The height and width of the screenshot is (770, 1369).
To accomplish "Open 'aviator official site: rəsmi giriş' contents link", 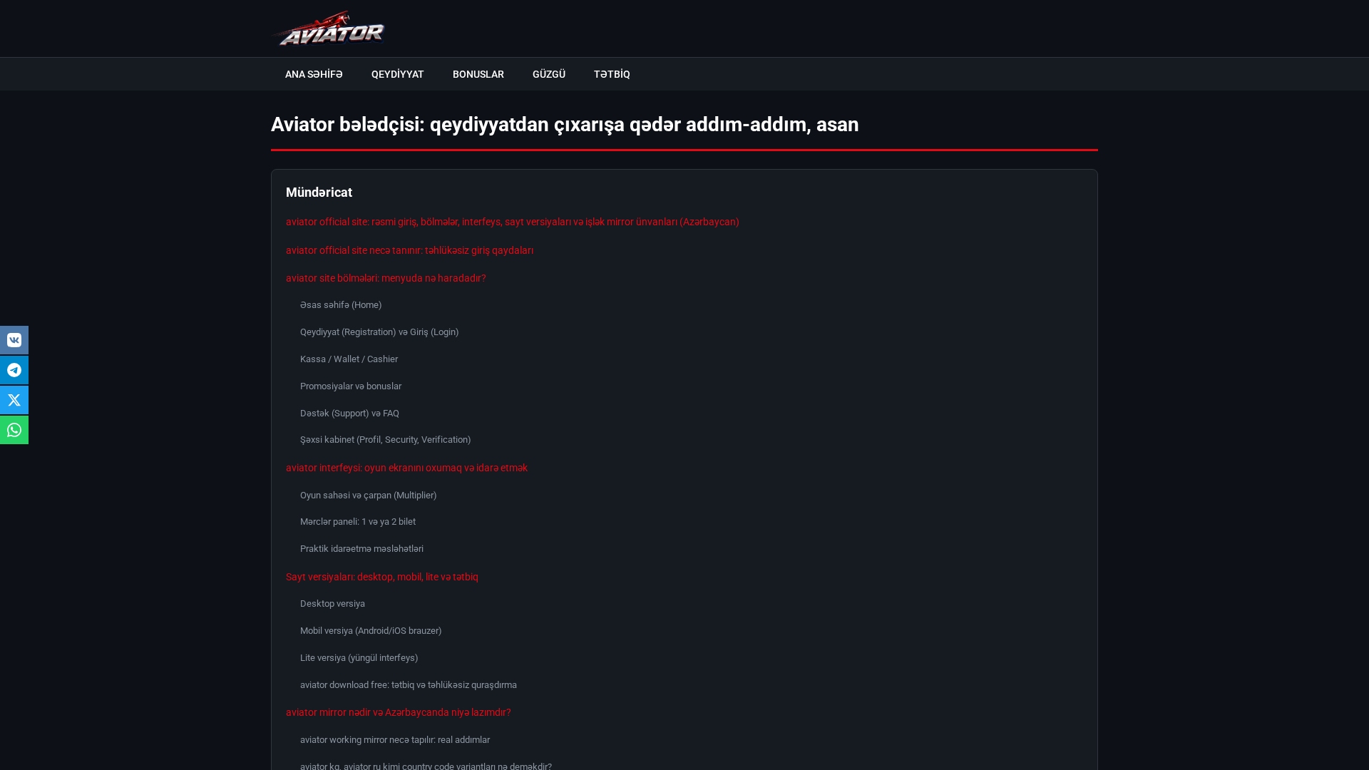I will (513, 222).
